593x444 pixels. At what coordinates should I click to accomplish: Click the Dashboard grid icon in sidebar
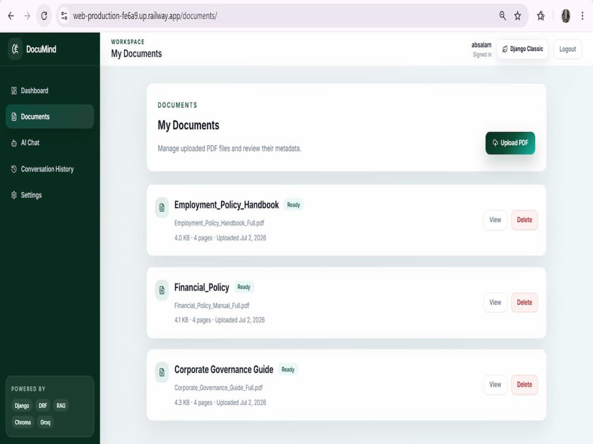[x=14, y=91]
